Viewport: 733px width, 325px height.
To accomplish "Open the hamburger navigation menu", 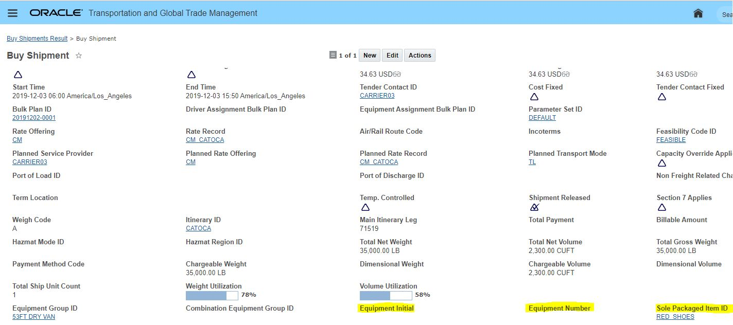I will [x=13, y=13].
